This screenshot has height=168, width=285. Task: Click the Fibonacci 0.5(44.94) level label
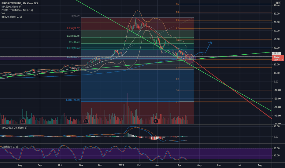click(75, 42)
